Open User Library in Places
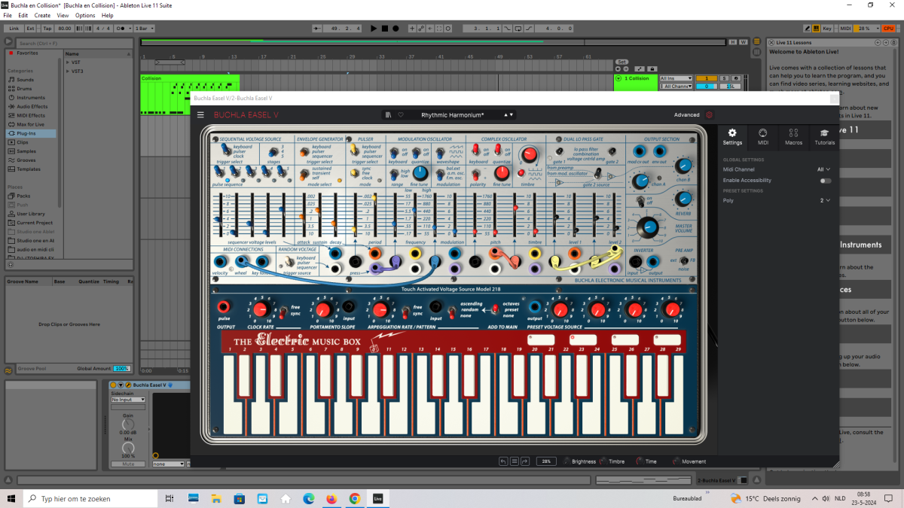 [x=31, y=214]
